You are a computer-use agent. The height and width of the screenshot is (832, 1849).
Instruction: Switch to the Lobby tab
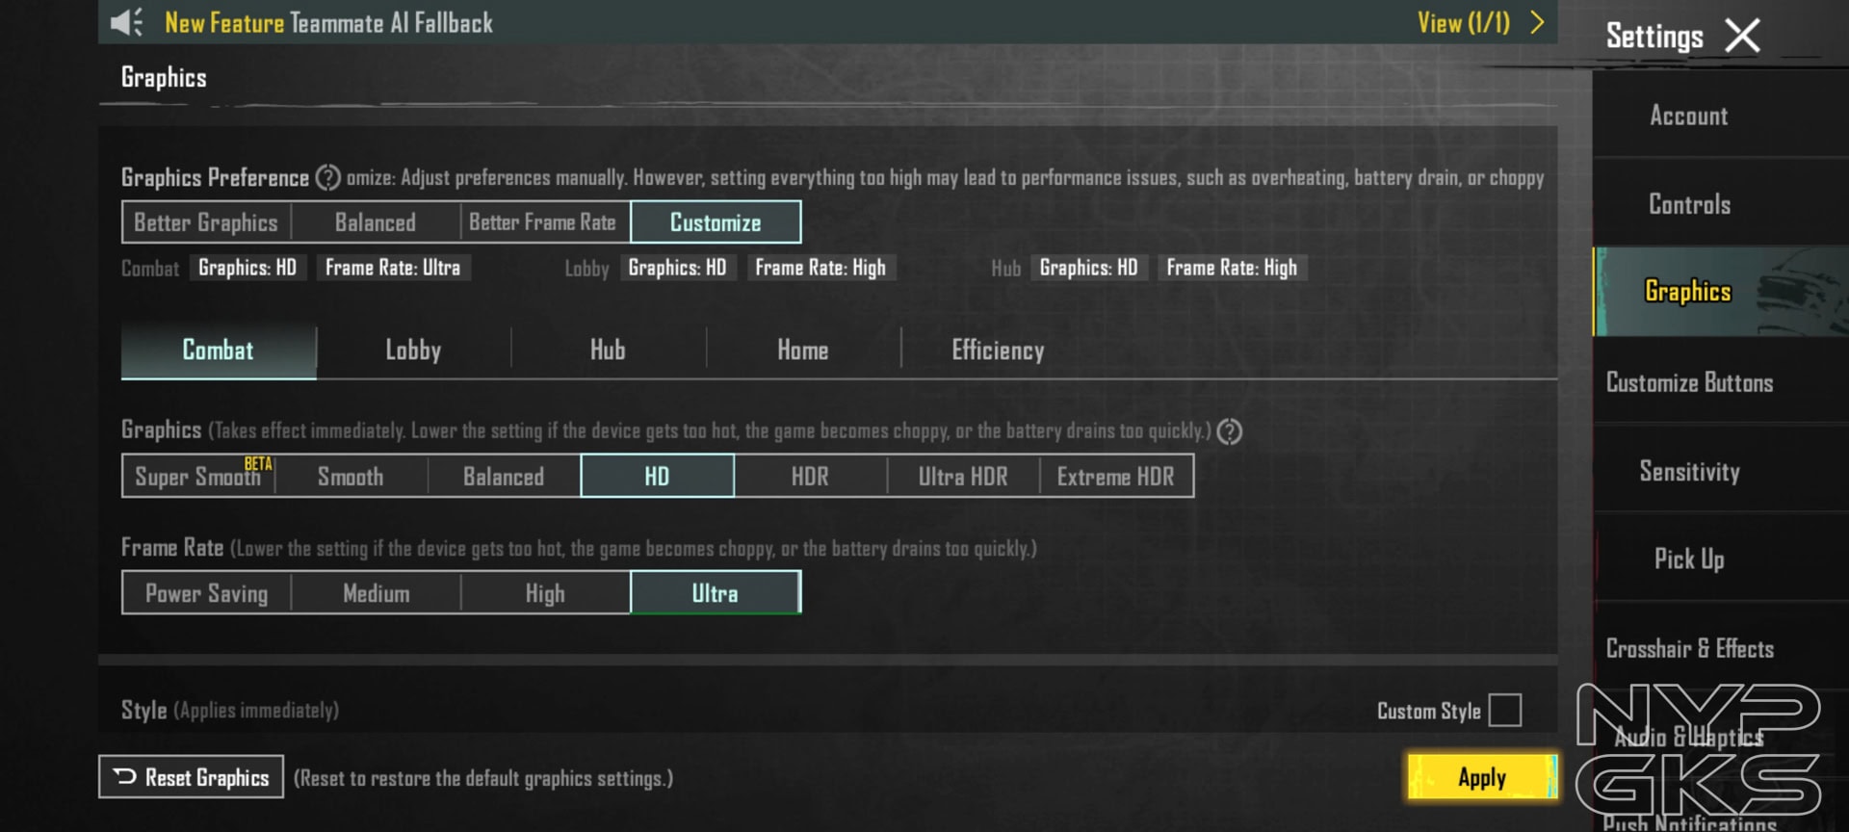coord(413,351)
